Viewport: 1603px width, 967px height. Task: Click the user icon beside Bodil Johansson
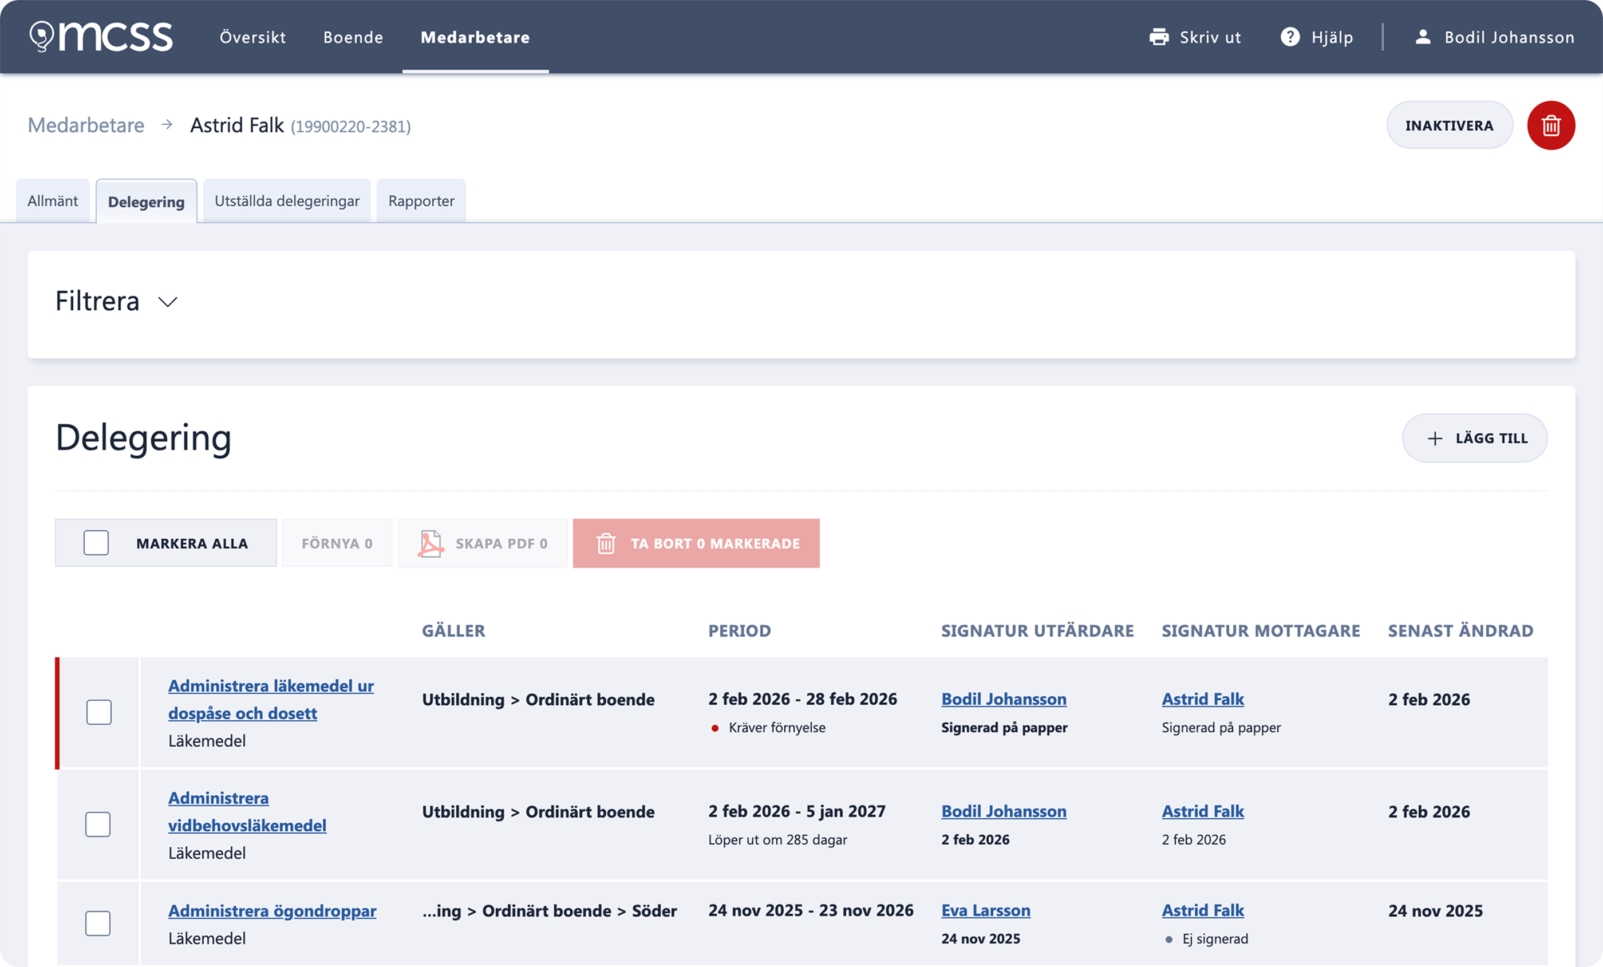coord(1423,37)
